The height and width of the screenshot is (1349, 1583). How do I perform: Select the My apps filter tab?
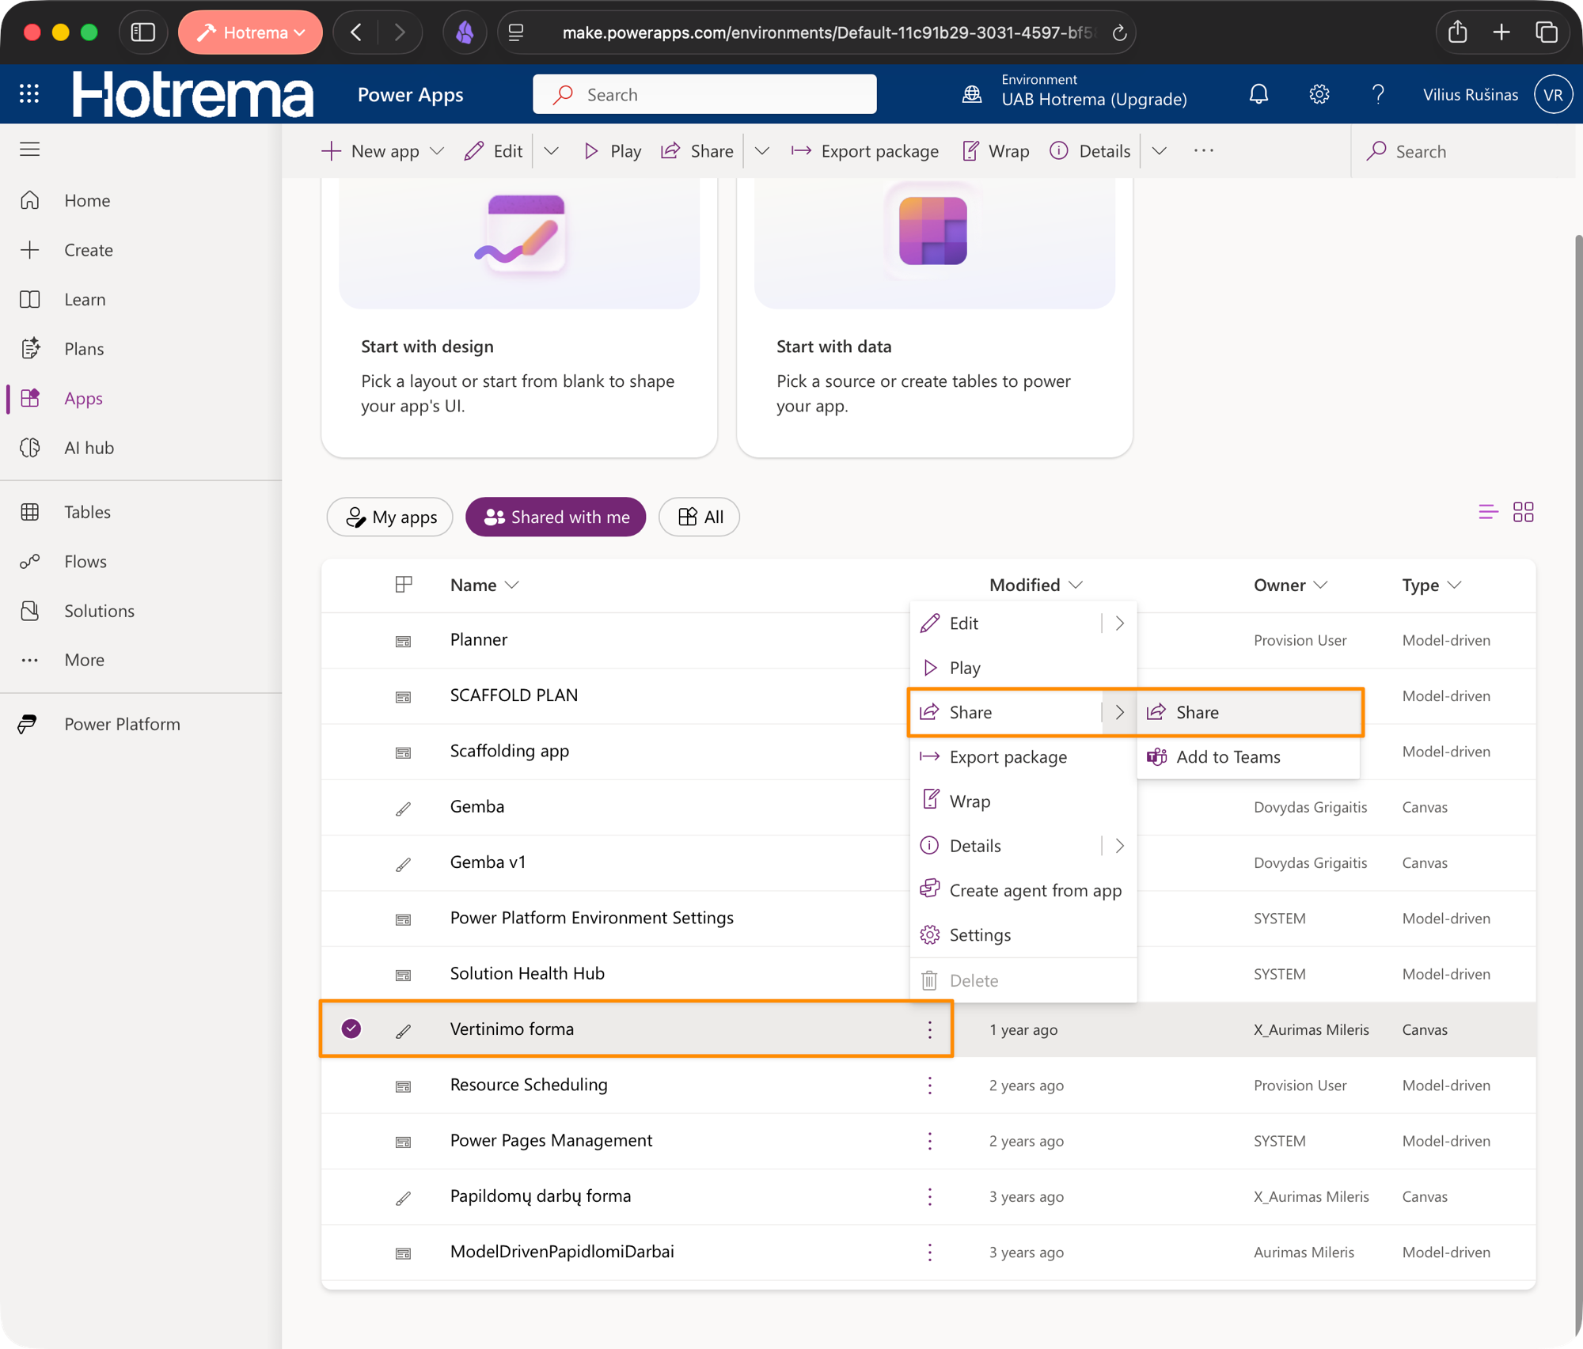coord(390,517)
